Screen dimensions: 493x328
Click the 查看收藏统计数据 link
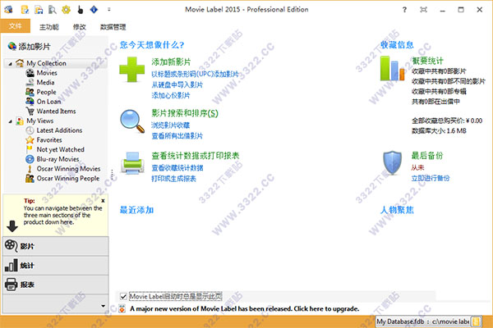pos(177,168)
